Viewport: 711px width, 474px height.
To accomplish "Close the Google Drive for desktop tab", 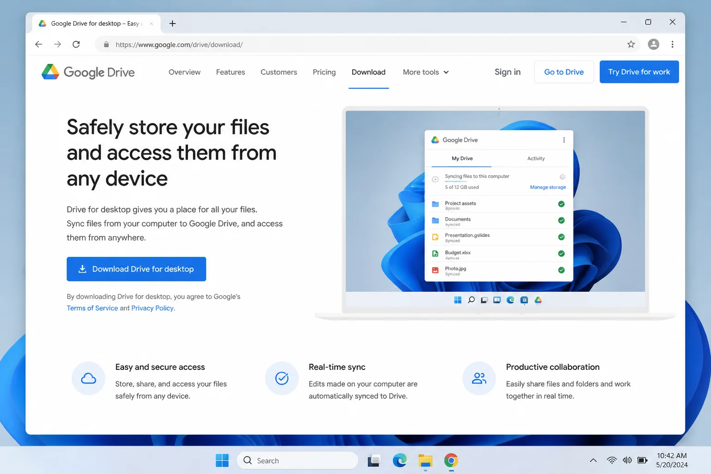I will [151, 24].
